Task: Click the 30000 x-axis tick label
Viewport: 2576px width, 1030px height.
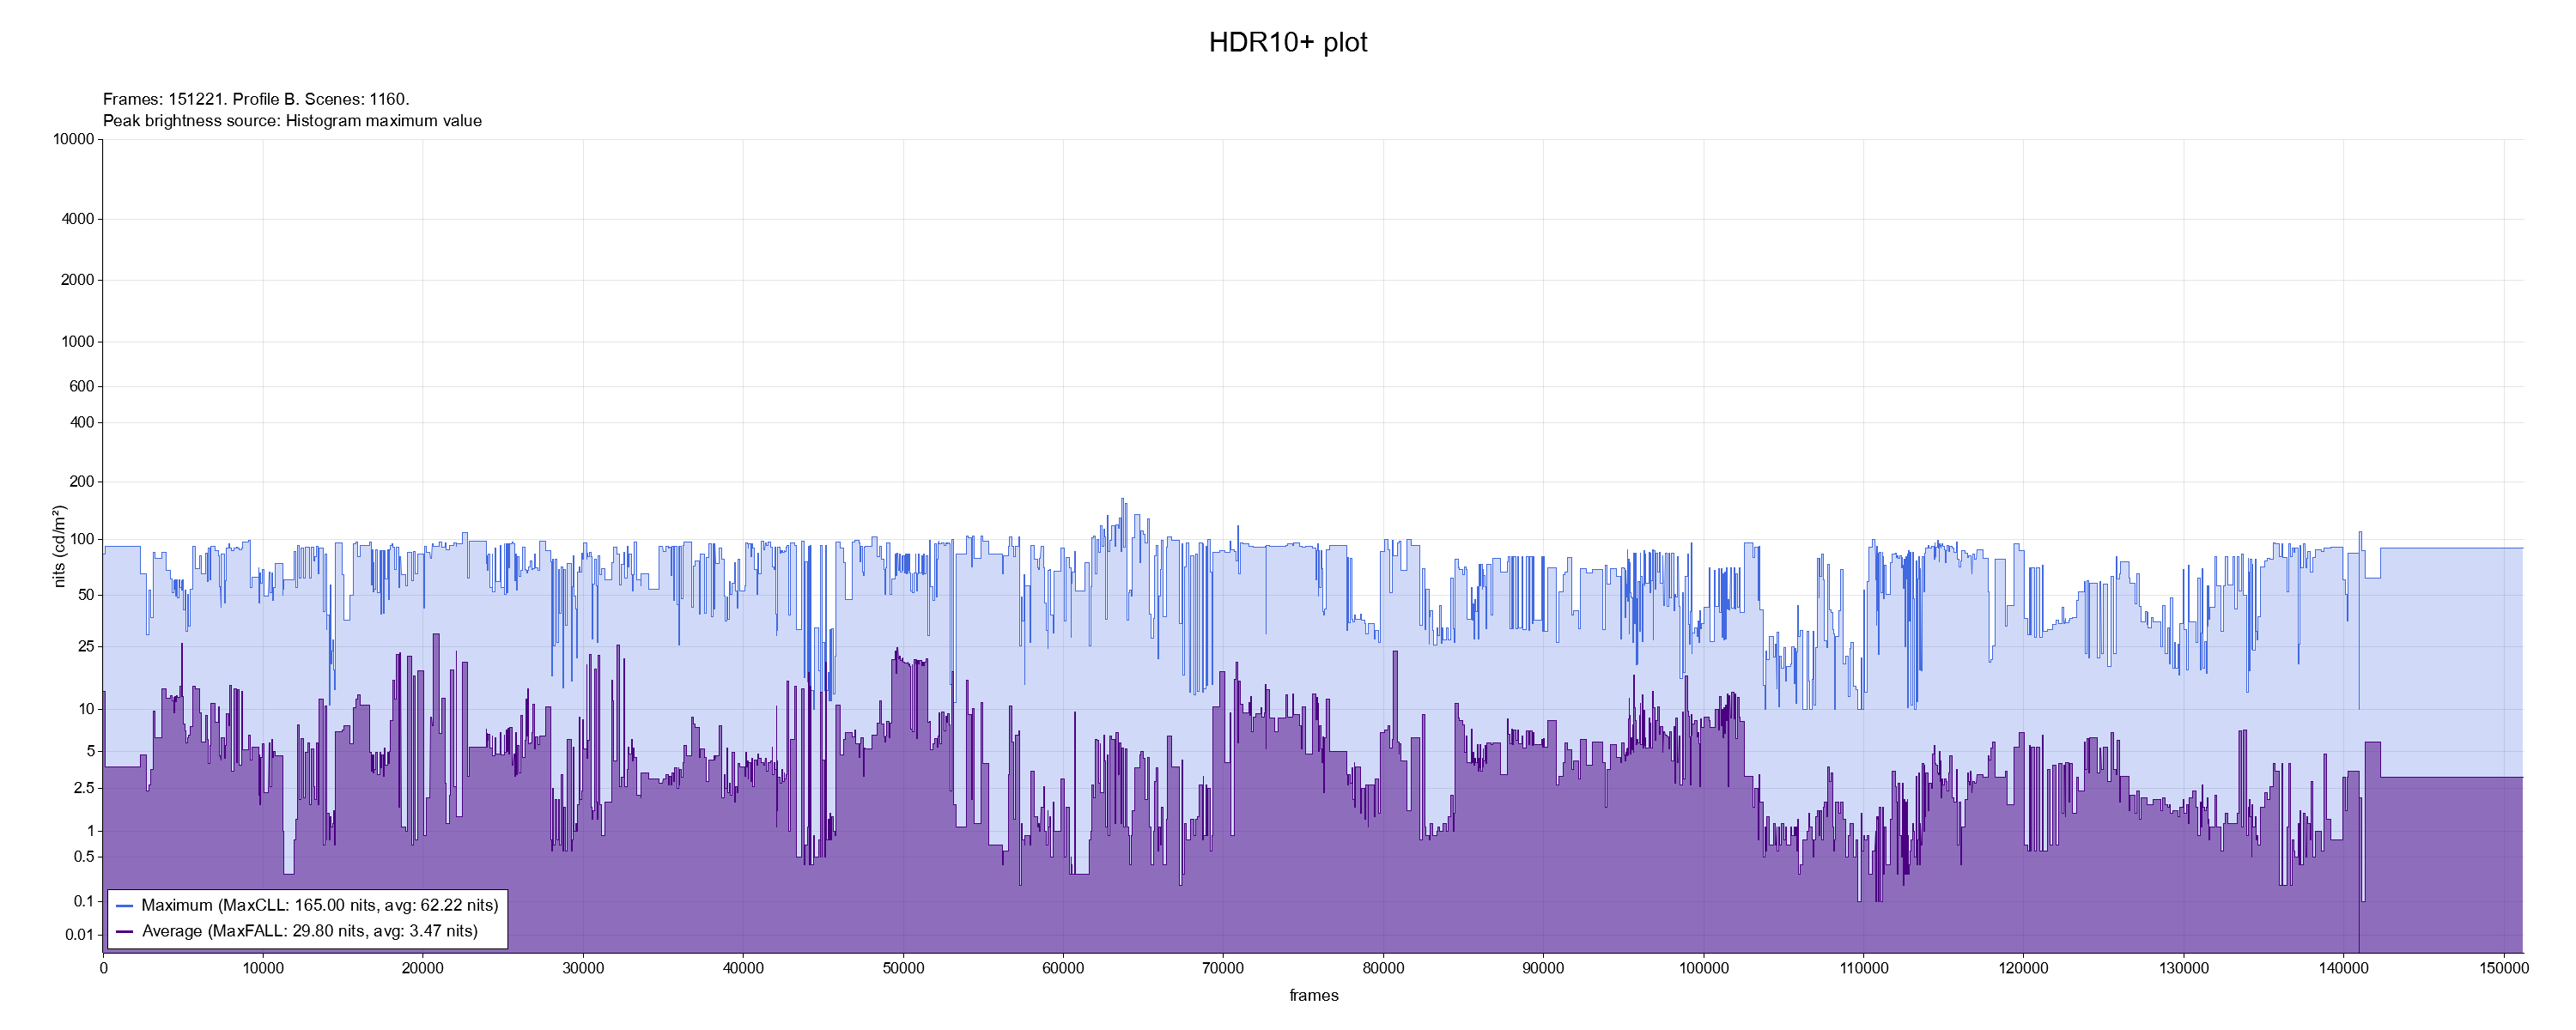Action: (x=583, y=968)
